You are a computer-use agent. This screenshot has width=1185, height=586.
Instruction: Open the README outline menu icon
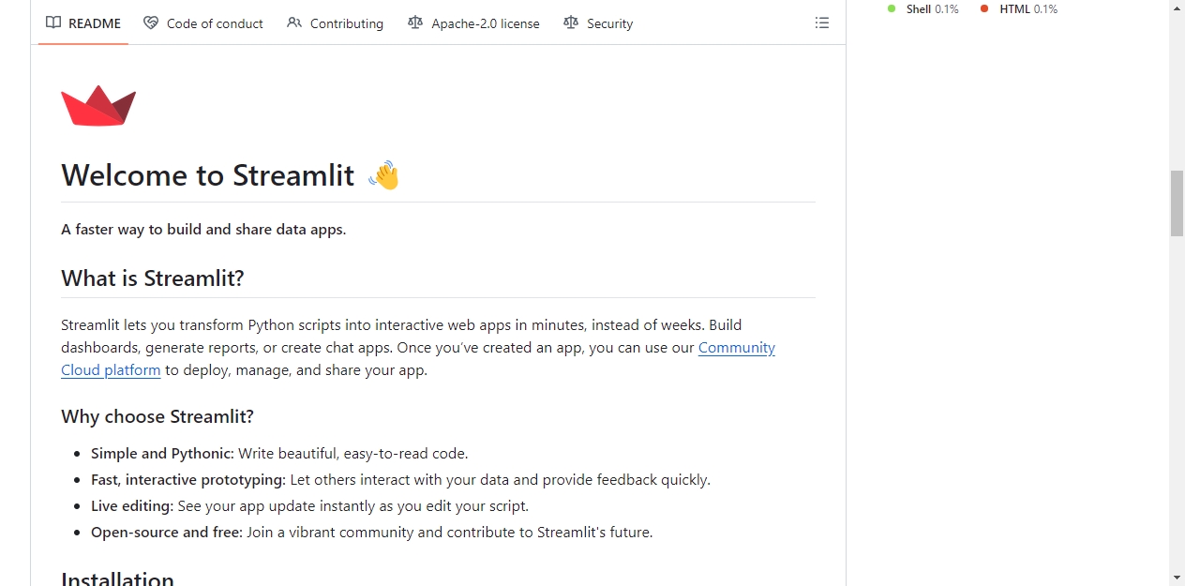[822, 23]
